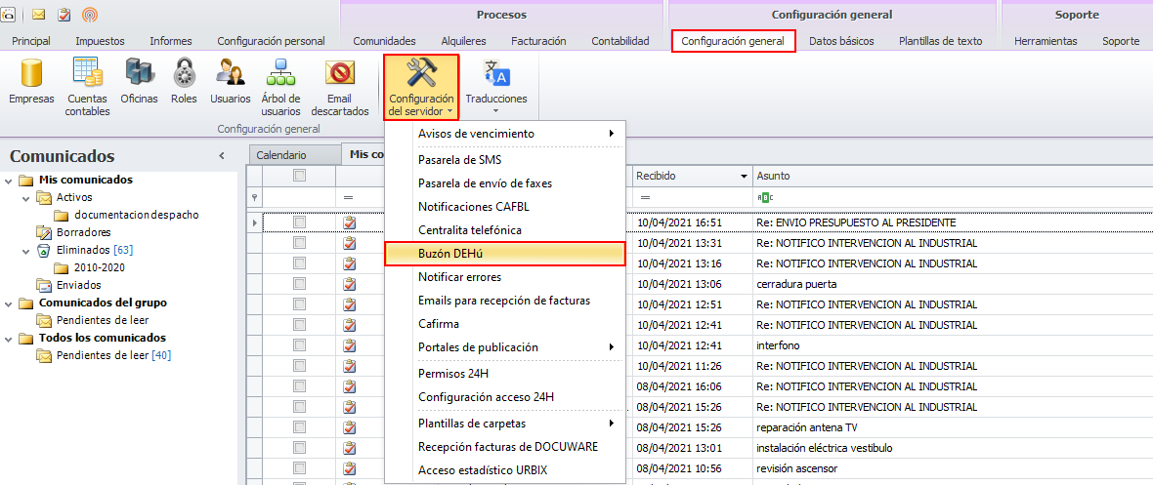Screen dimensions: 1153x485
Task: Select Buzón DEHú menu entry
Action: pos(504,254)
